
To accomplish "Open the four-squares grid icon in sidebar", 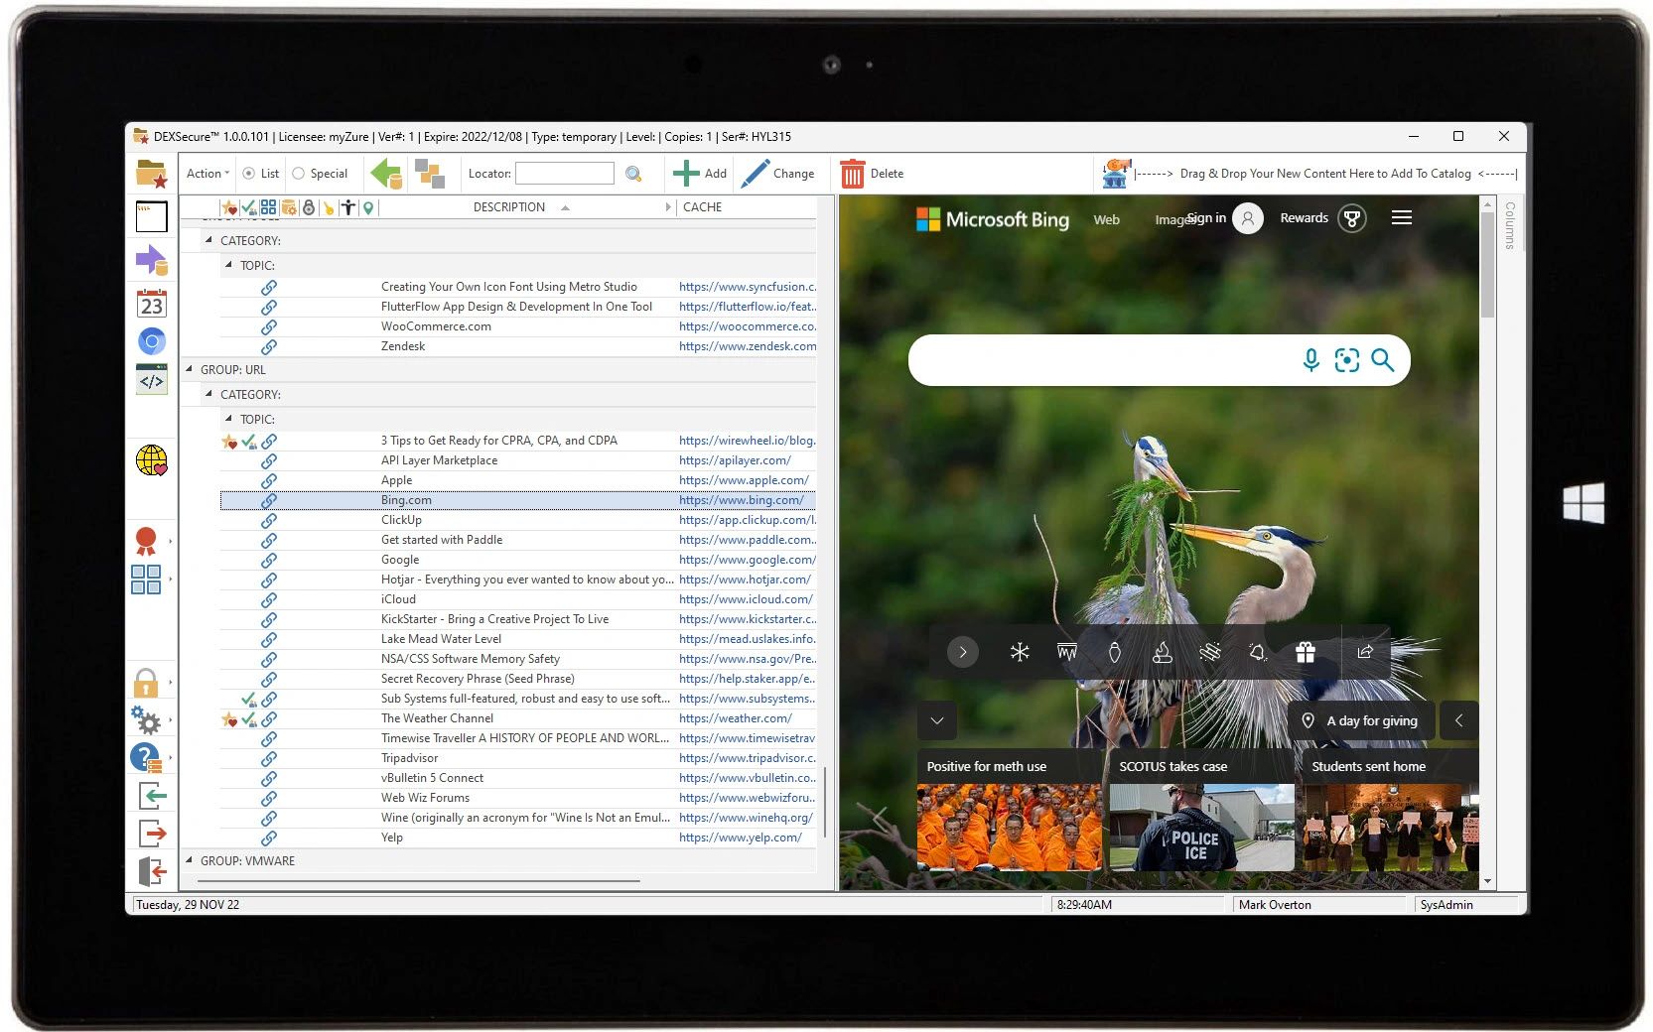I will pyautogui.click(x=146, y=580).
